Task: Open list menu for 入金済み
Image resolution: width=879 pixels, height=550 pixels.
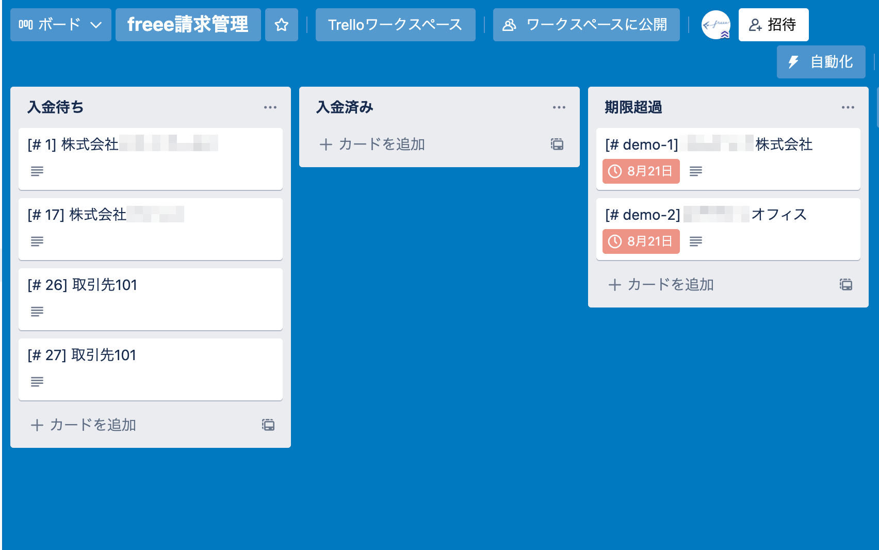Action: coord(559,107)
